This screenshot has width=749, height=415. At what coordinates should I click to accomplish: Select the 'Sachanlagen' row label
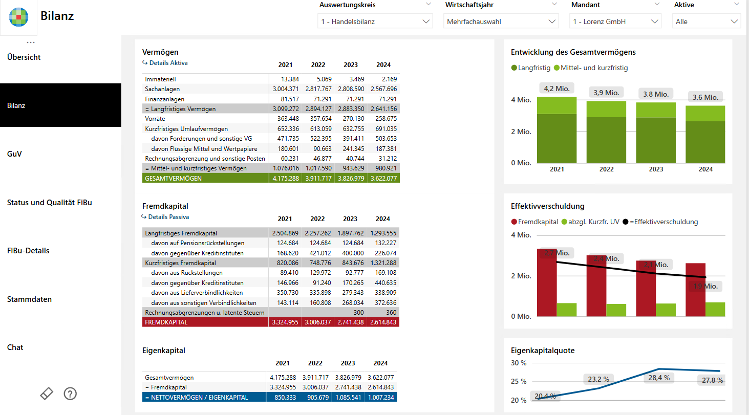[162, 89]
